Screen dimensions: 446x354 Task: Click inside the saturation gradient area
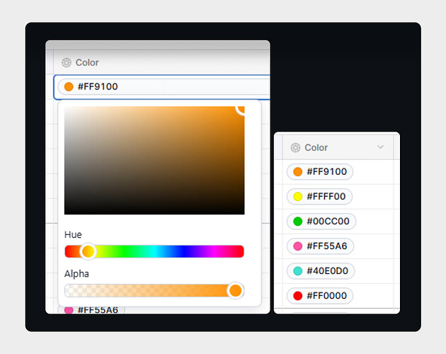154,160
